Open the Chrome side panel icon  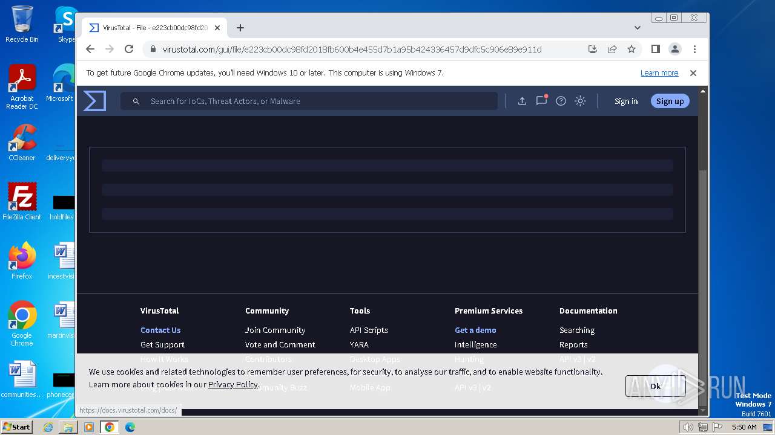655,50
